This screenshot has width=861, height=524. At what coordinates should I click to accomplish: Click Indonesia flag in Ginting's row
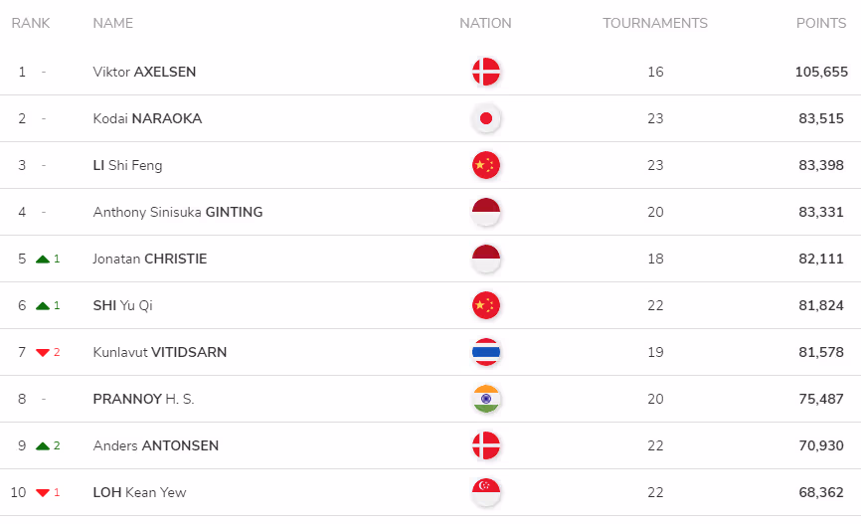point(486,212)
